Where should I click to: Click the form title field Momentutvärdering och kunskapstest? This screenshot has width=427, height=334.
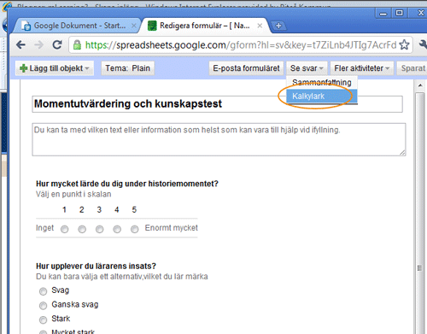[x=217, y=104]
